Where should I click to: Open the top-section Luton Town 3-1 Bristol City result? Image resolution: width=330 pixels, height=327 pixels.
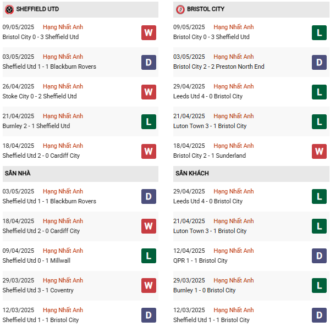[x=210, y=126]
